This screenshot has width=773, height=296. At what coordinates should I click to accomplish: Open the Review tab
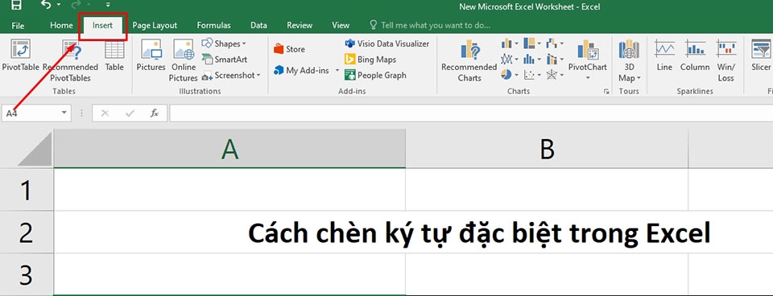tap(300, 25)
